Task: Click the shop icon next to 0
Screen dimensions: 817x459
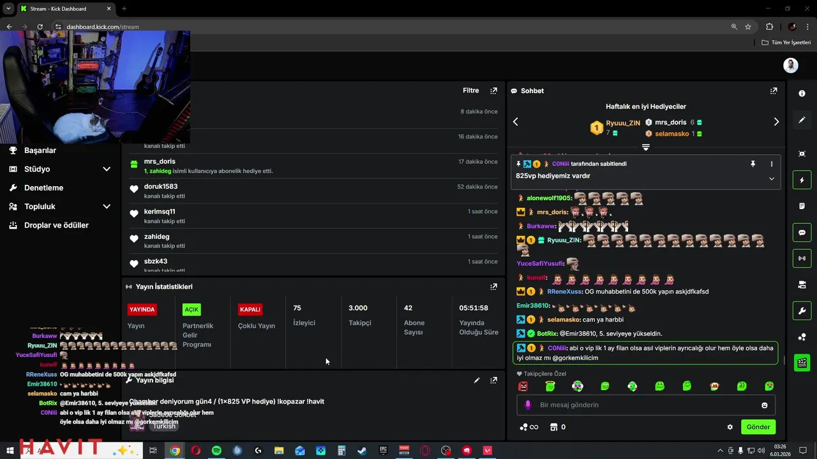Action: click(x=554, y=427)
